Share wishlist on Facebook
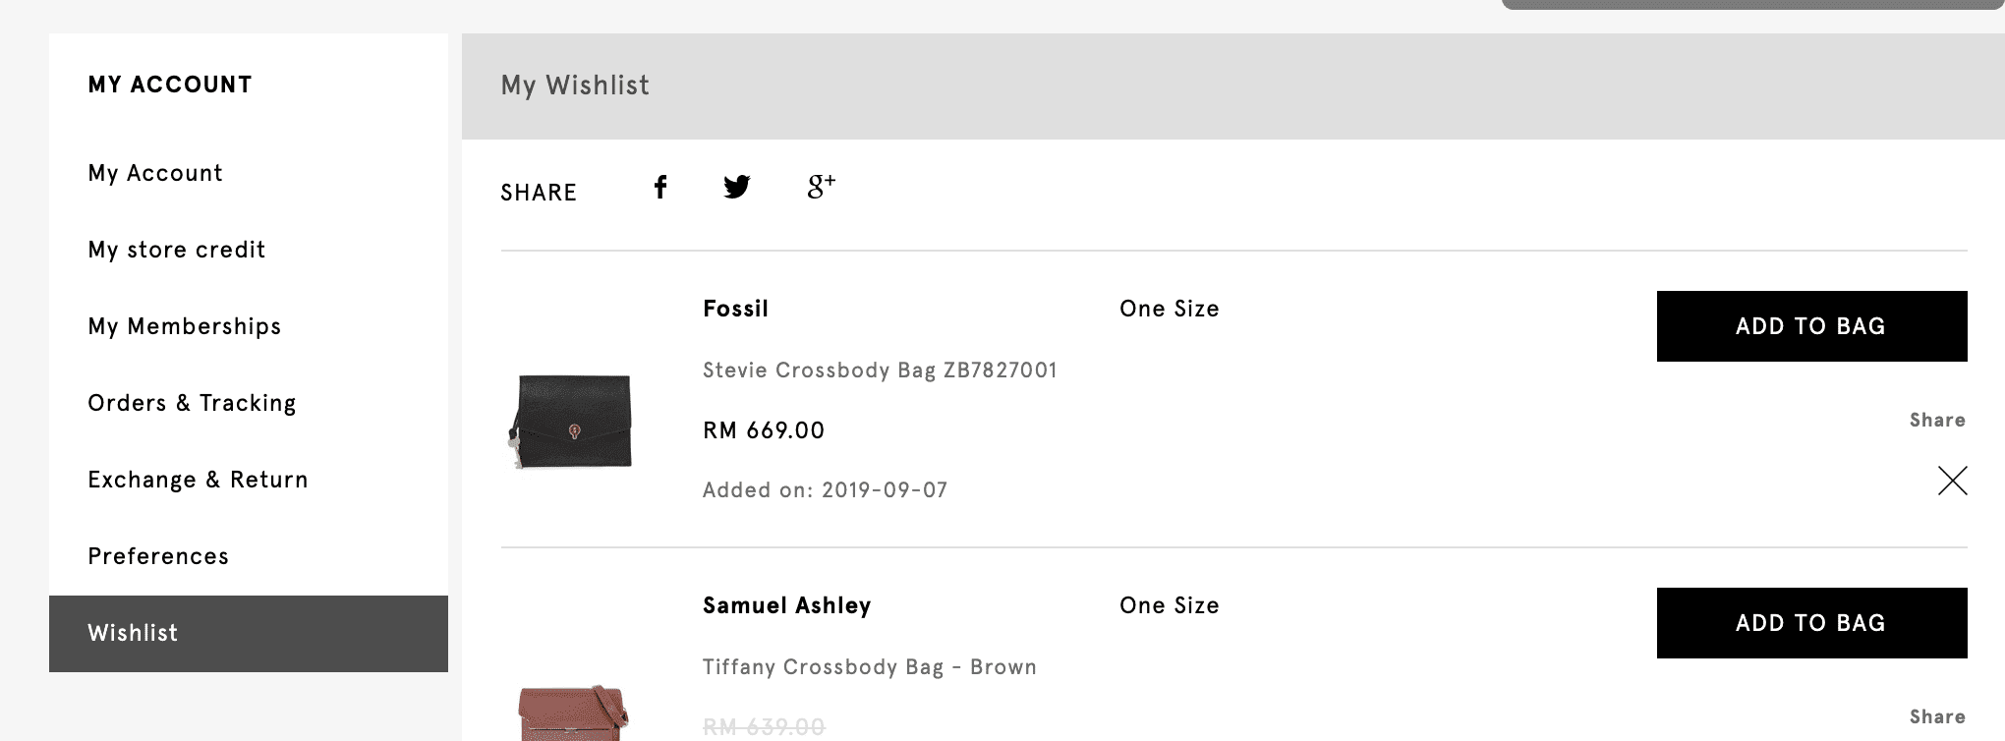The image size is (2005, 741). click(x=660, y=187)
